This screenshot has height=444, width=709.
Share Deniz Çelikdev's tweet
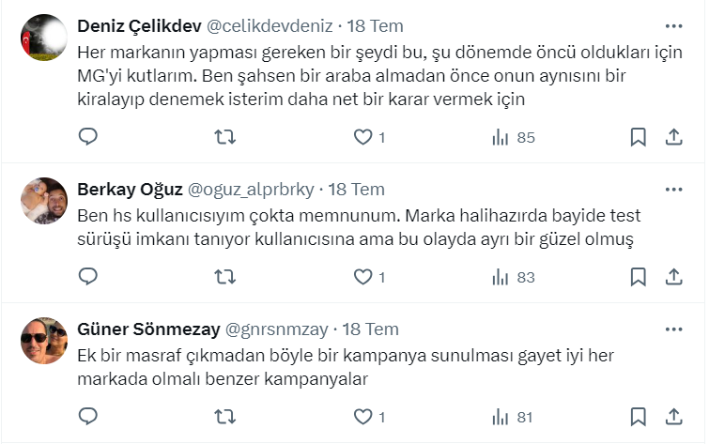[673, 137]
